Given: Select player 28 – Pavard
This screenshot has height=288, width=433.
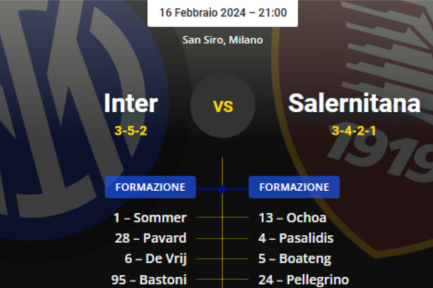Looking at the screenshot, I should 150,238.
